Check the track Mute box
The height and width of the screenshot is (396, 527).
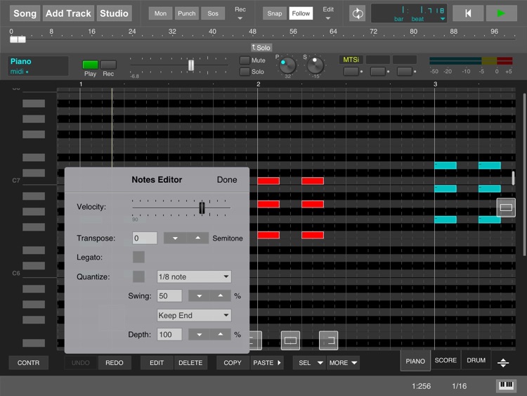point(245,60)
